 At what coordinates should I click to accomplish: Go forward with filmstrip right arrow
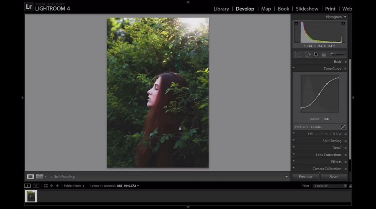[57, 186]
